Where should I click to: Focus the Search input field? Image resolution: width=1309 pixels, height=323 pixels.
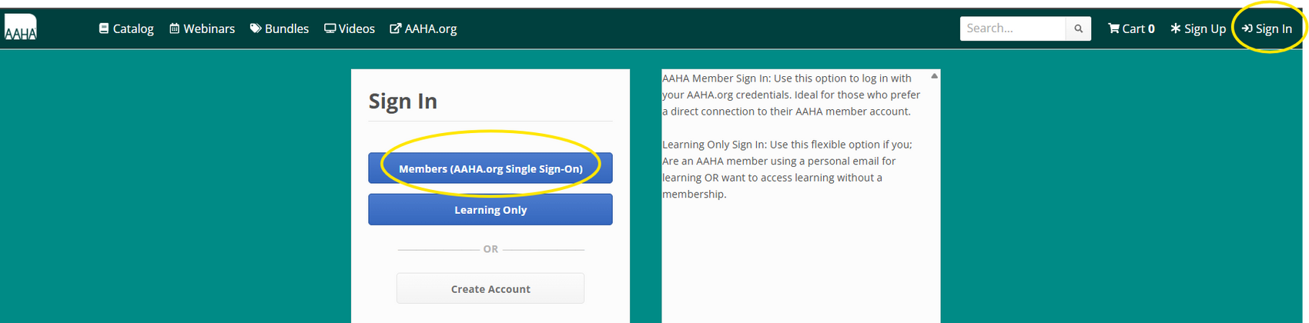1013,28
